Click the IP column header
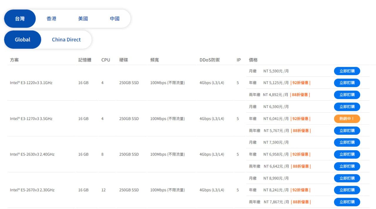 click(x=239, y=60)
